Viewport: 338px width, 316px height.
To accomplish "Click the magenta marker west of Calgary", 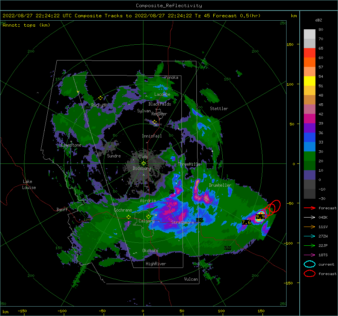I will tap(128, 224).
